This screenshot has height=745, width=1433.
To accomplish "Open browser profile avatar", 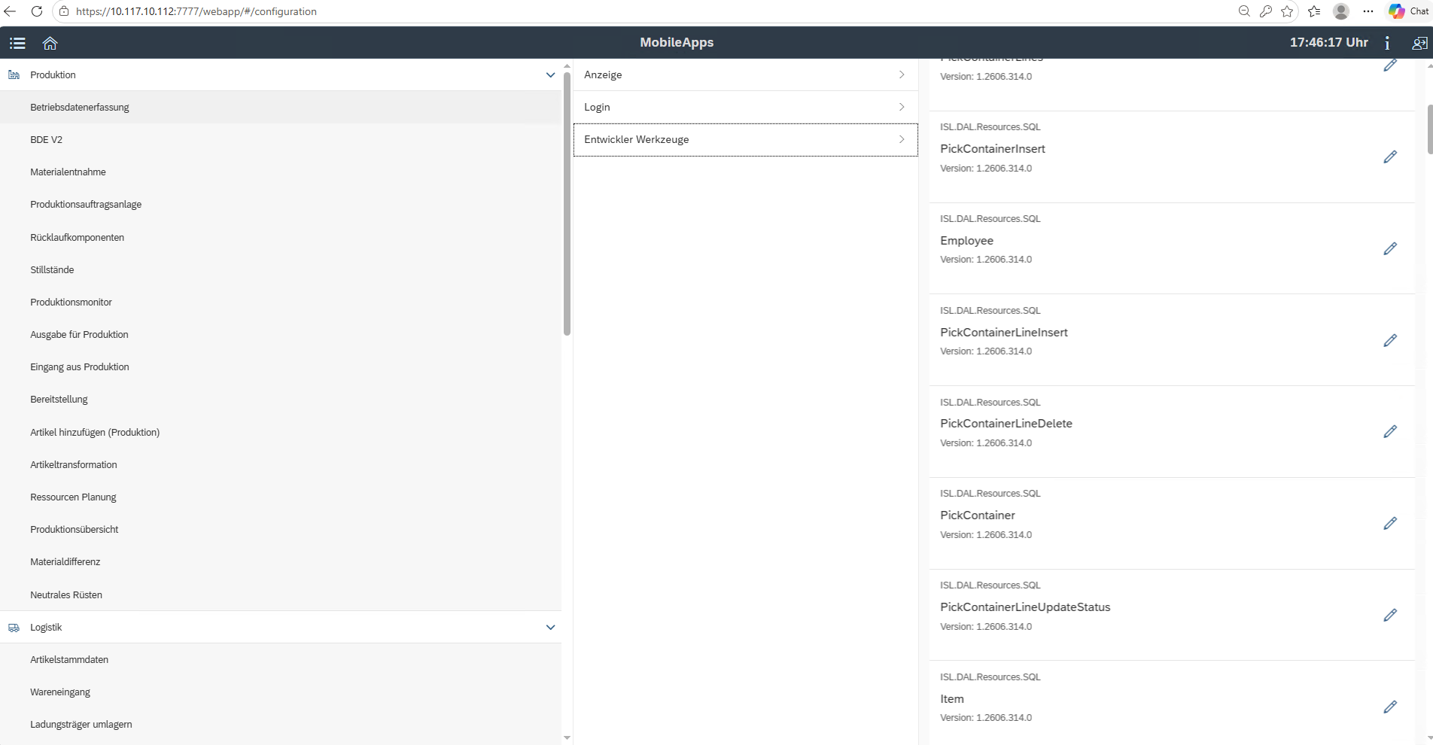I will 1341,11.
